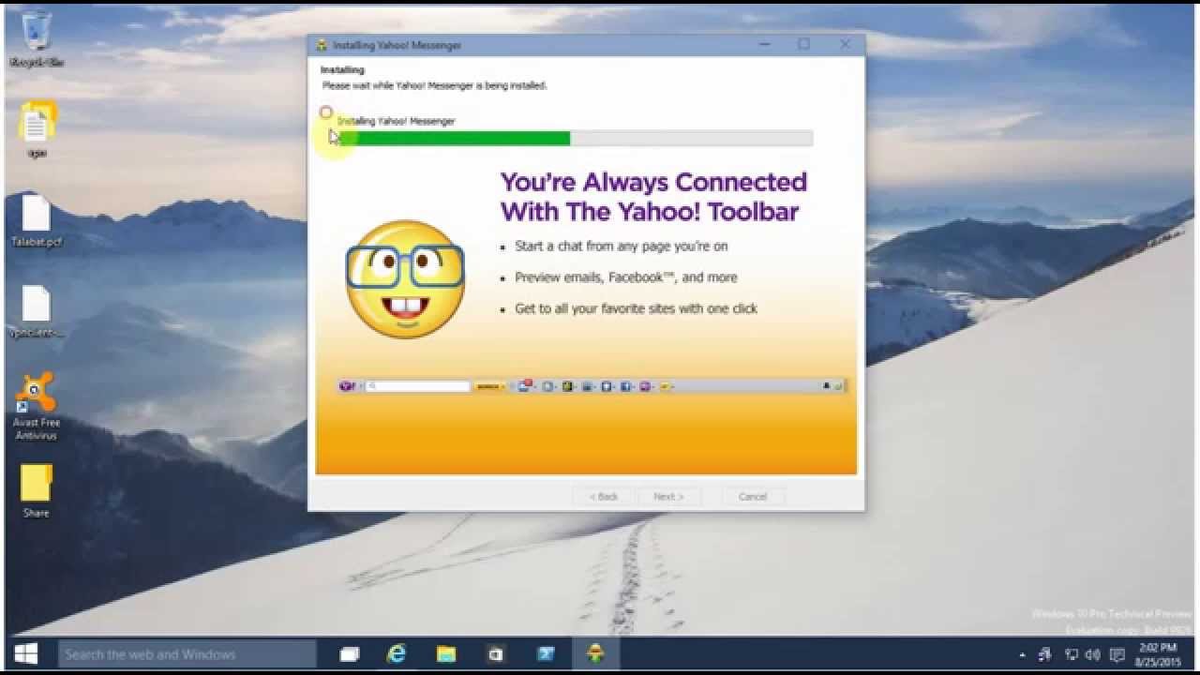Open the Windows Start menu
Image resolution: width=1200 pixels, height=675 pixels.
[x=25, y=654]
